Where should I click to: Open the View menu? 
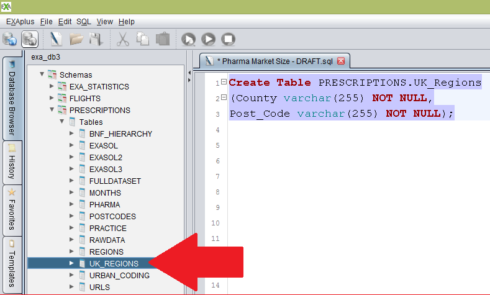click(x=105, y=22)
